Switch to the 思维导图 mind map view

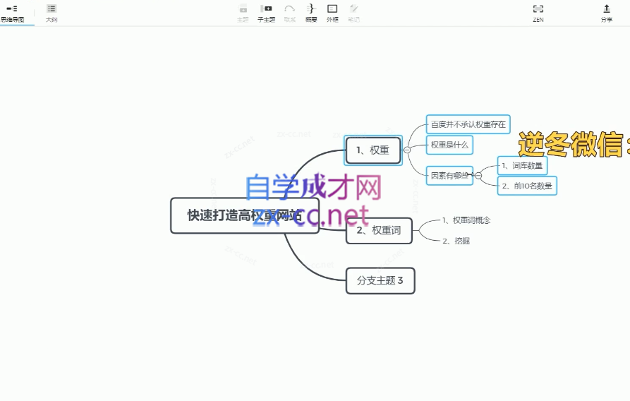[13, 13]
